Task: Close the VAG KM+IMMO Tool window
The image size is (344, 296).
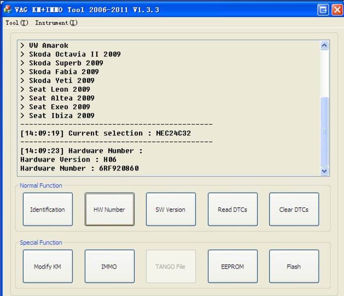Action: (338, 10)
